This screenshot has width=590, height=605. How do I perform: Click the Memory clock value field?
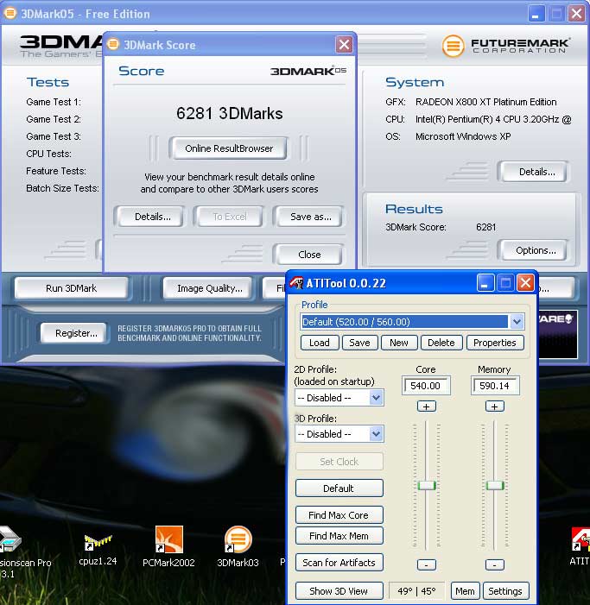click(495, 386)
